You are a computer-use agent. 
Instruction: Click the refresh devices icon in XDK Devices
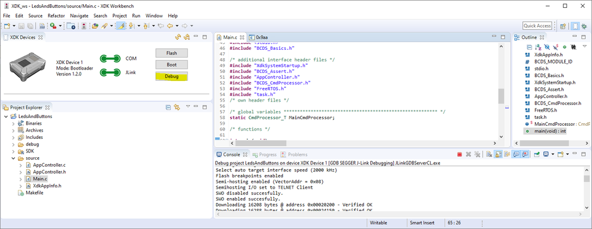pos(178,37)
